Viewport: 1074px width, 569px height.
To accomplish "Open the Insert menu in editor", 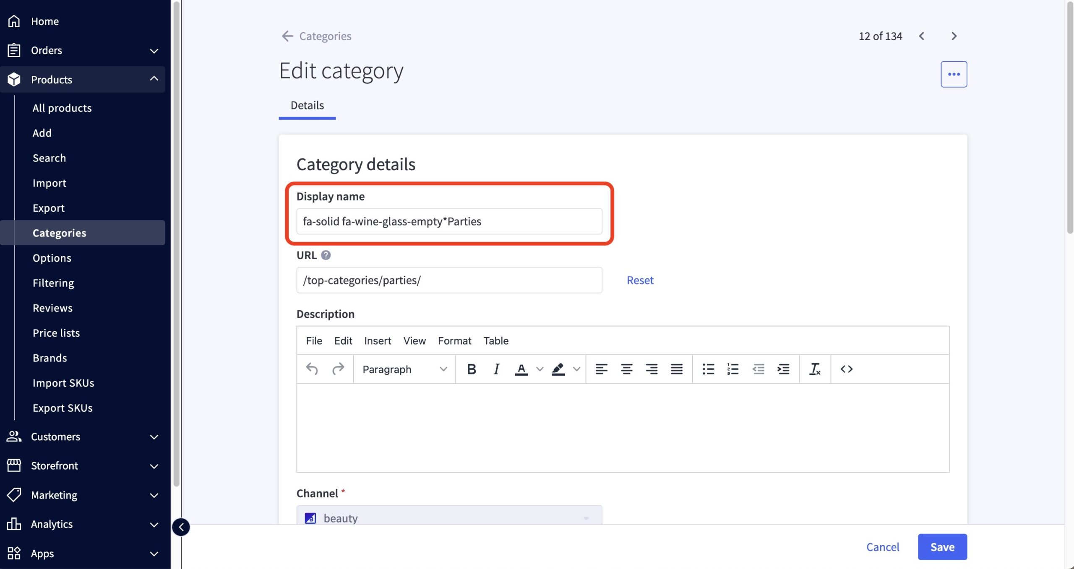I will coord(377,340).
